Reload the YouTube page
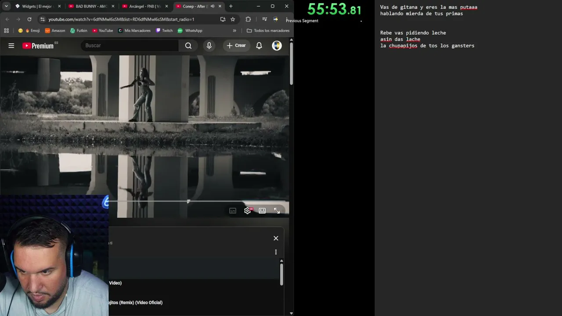Viewport: 562px width, 316px height. [29, 19]
